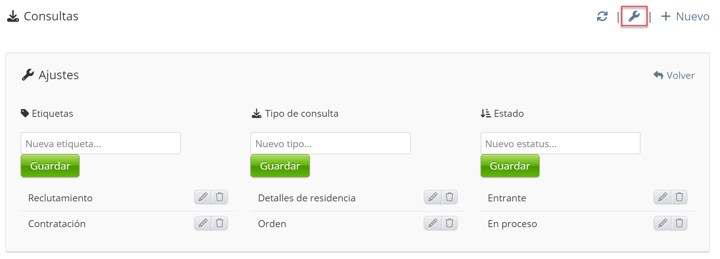Edit the Reclutamiento tag with pencil icon
The image size is (720, 259).
pyautogui.click(x=203, y=197)
